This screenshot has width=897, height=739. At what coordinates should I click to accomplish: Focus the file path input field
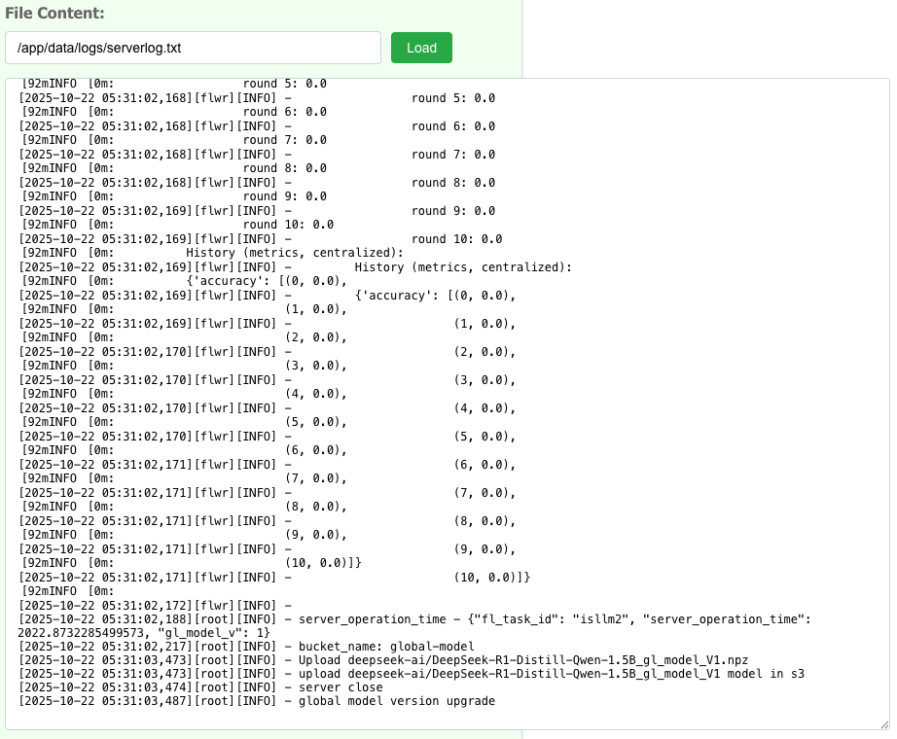pyautogui.click(x=193, y=48)
